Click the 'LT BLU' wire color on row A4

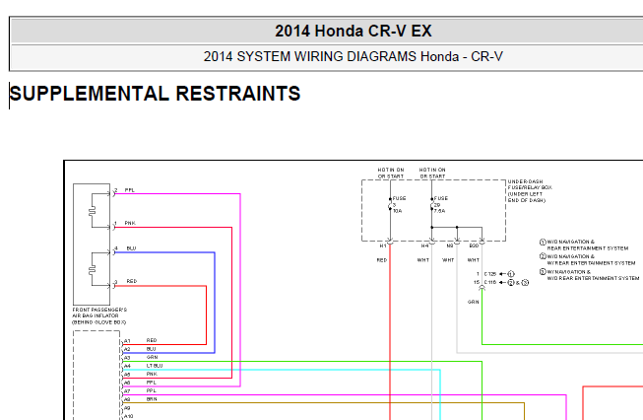pos(155,366)
